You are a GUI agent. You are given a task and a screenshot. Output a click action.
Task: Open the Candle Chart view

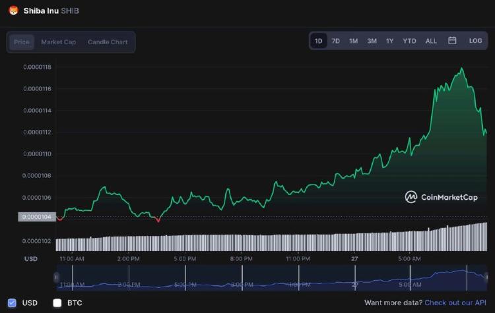pyautogui.click(x=108, y=42)
